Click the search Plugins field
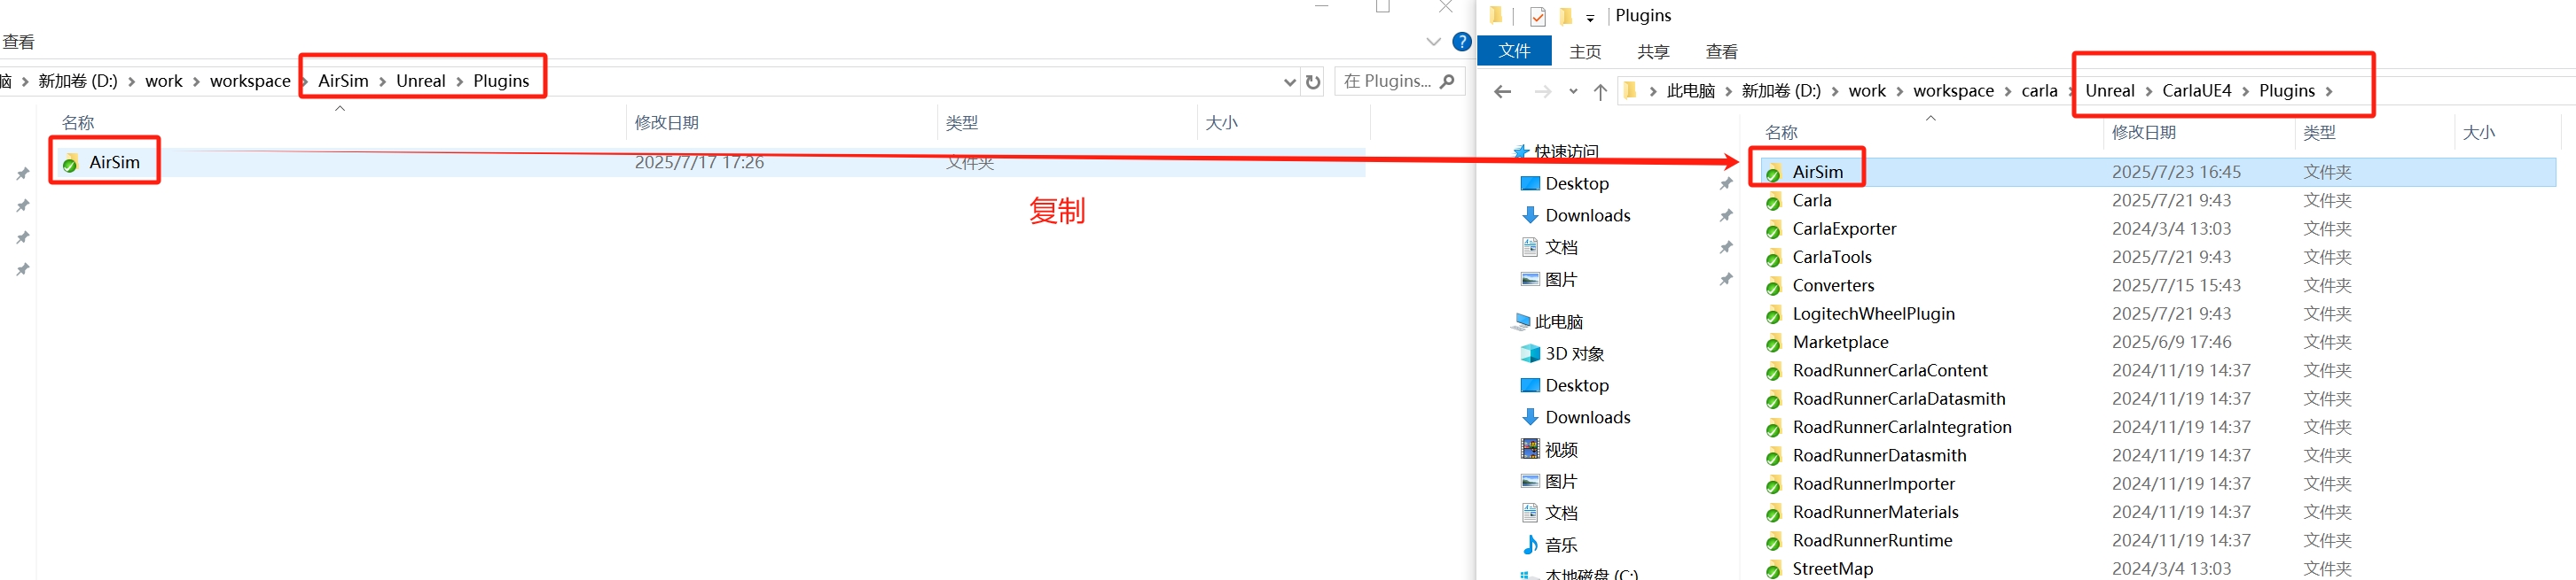The width and height of the screenshot is (2576, 580). [x=1399, y=81]
